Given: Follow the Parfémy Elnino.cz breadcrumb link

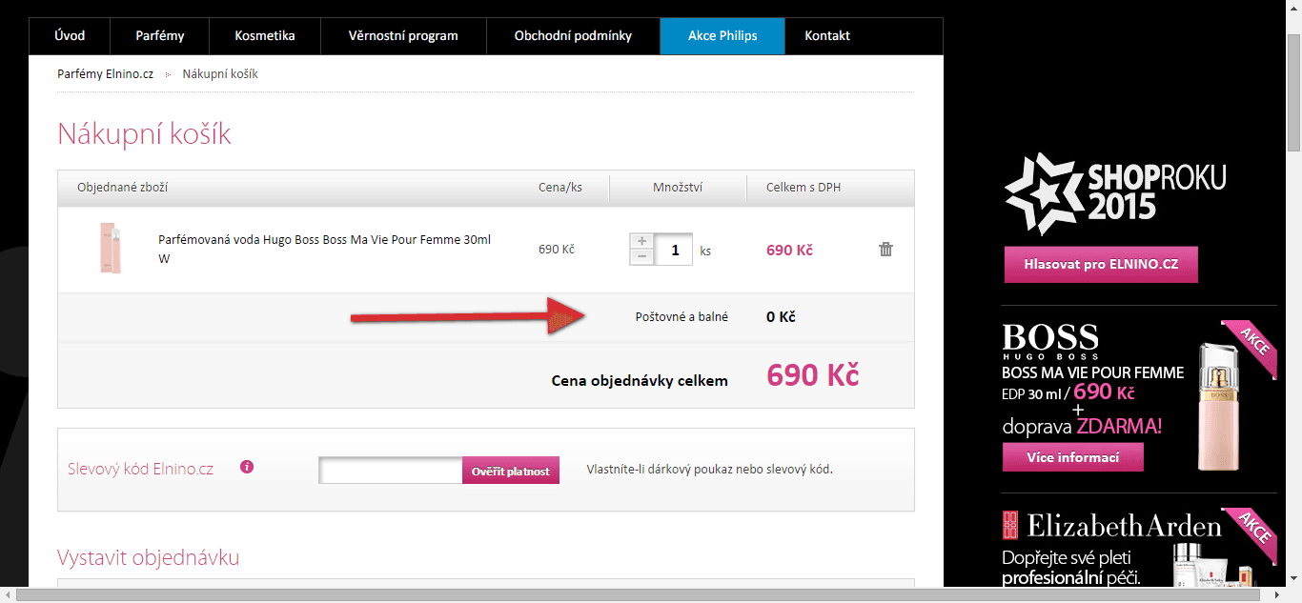Looking at the screenshot, I should [x=105, y=73].
